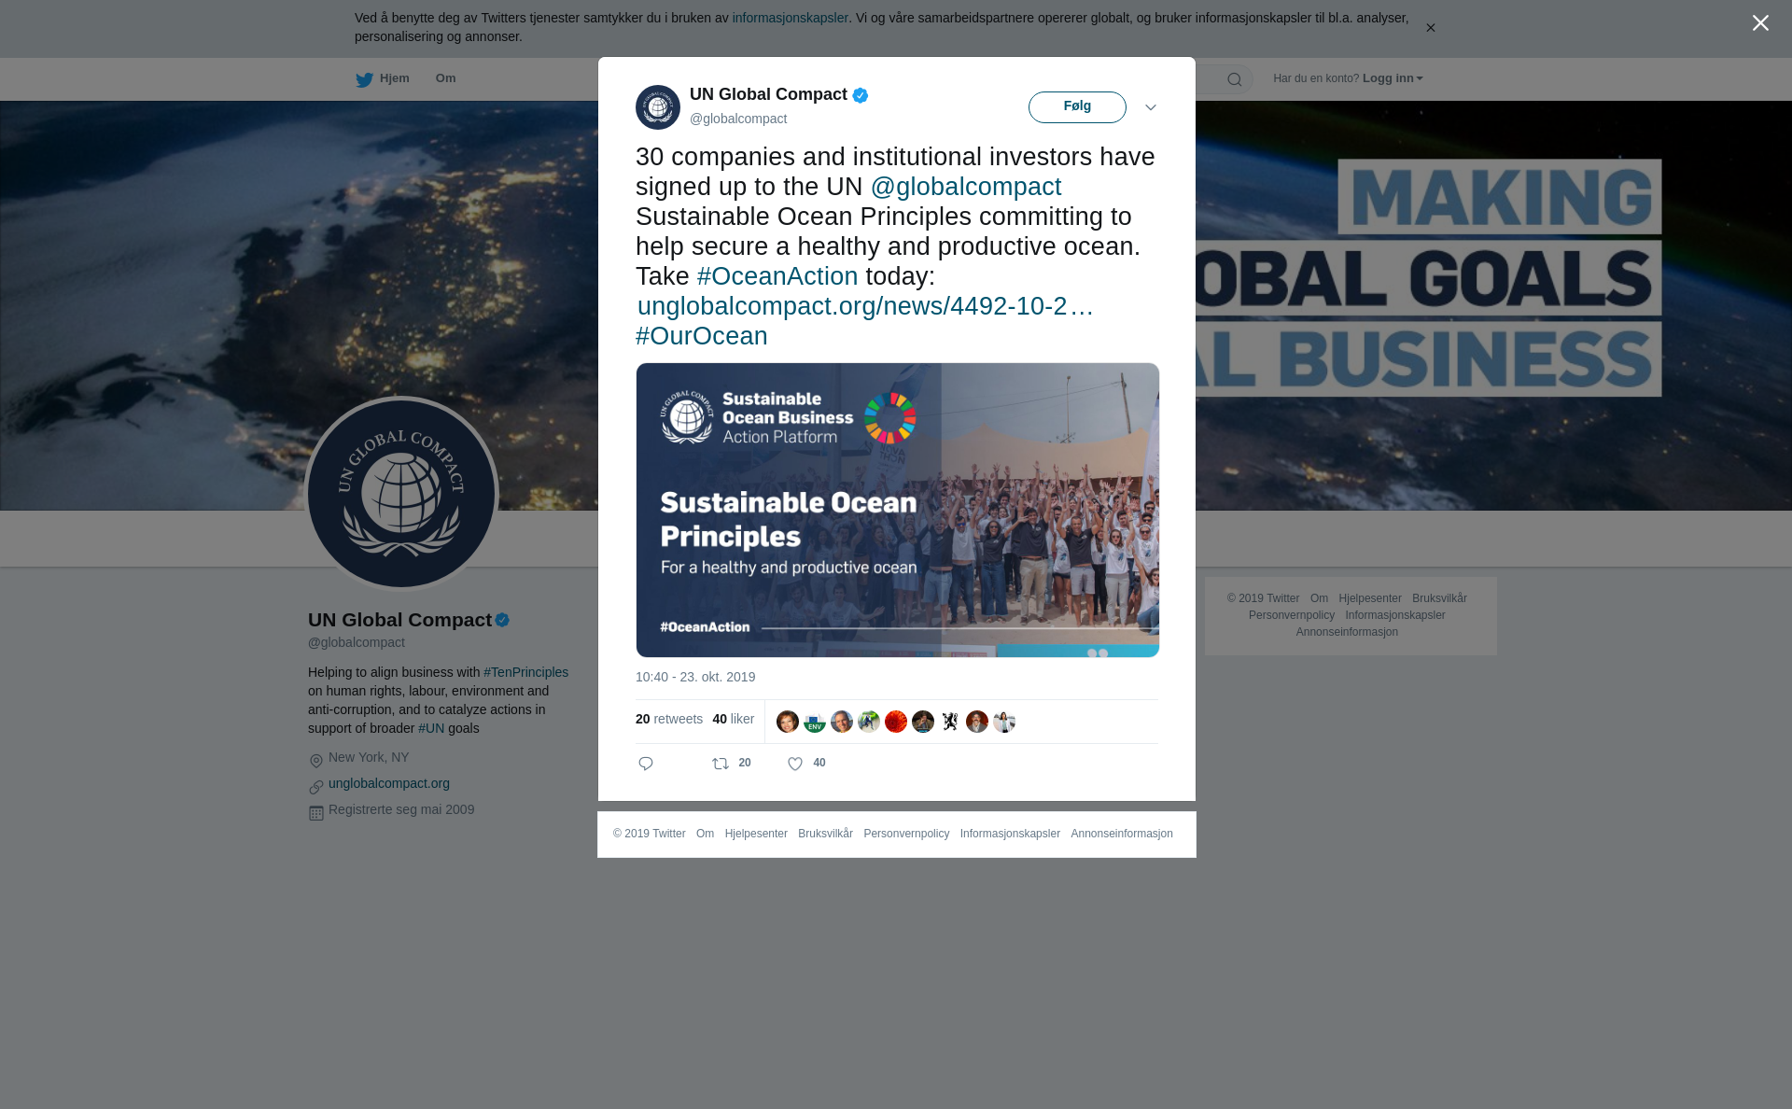Open the #OceanAction hashtag link

pyautogui.click(x=777, y=276)
